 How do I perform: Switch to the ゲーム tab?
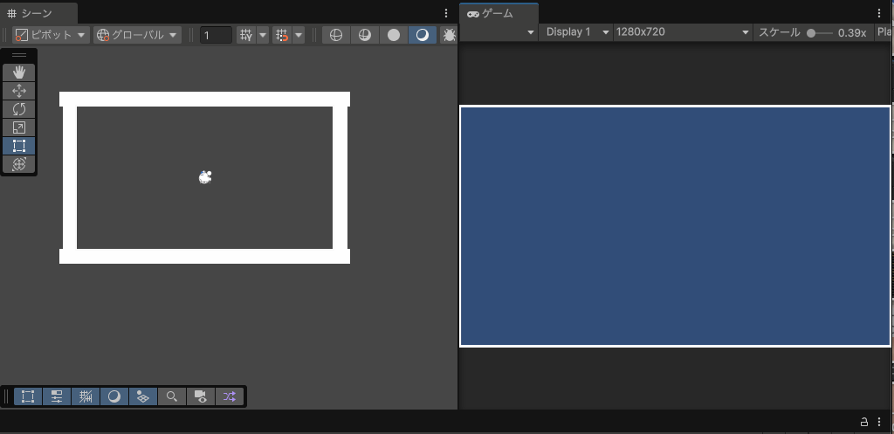499,13
